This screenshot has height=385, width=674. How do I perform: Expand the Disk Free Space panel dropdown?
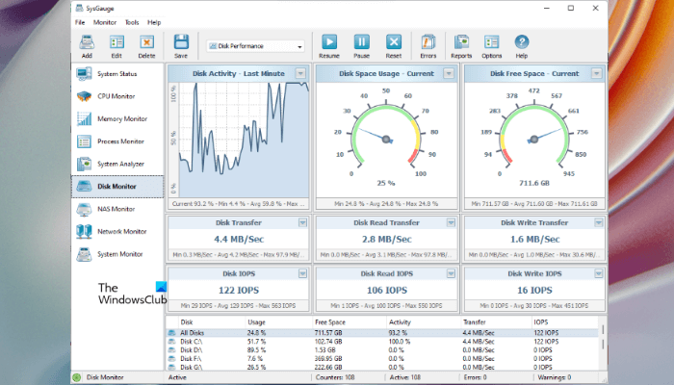[598, 73]
